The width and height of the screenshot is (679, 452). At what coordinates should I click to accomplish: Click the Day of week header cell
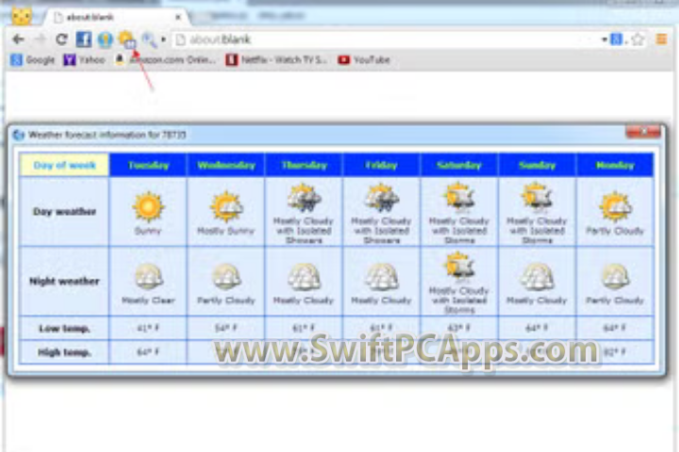pos(64,165)
